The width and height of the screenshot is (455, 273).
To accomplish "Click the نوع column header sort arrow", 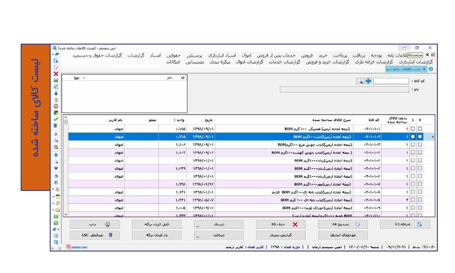I will click(x=84, y=78).
